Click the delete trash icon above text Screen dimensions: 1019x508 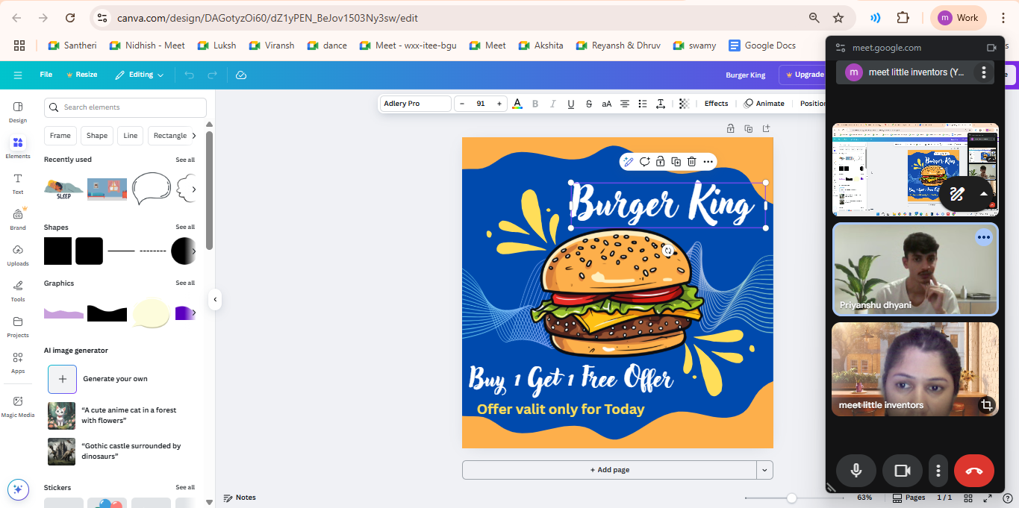coord(692,162)
